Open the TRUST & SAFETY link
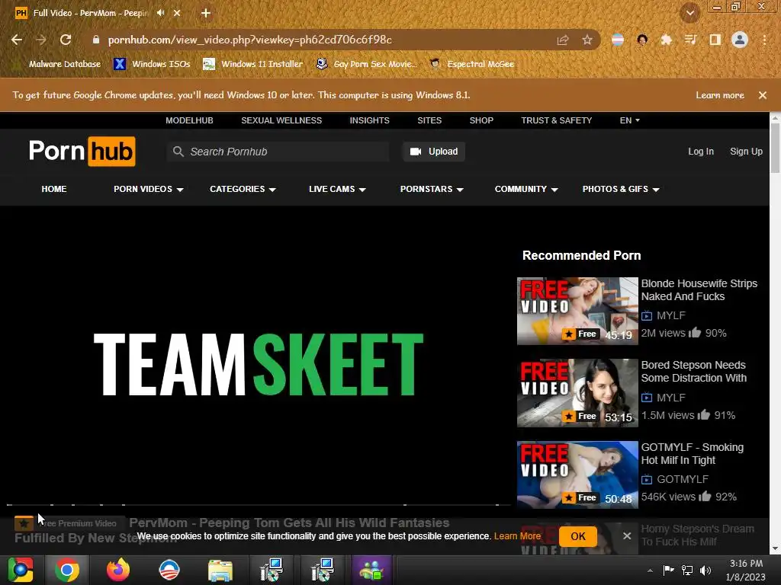The height and width of the screenshot is (585, 781). [x=556, y=120]
